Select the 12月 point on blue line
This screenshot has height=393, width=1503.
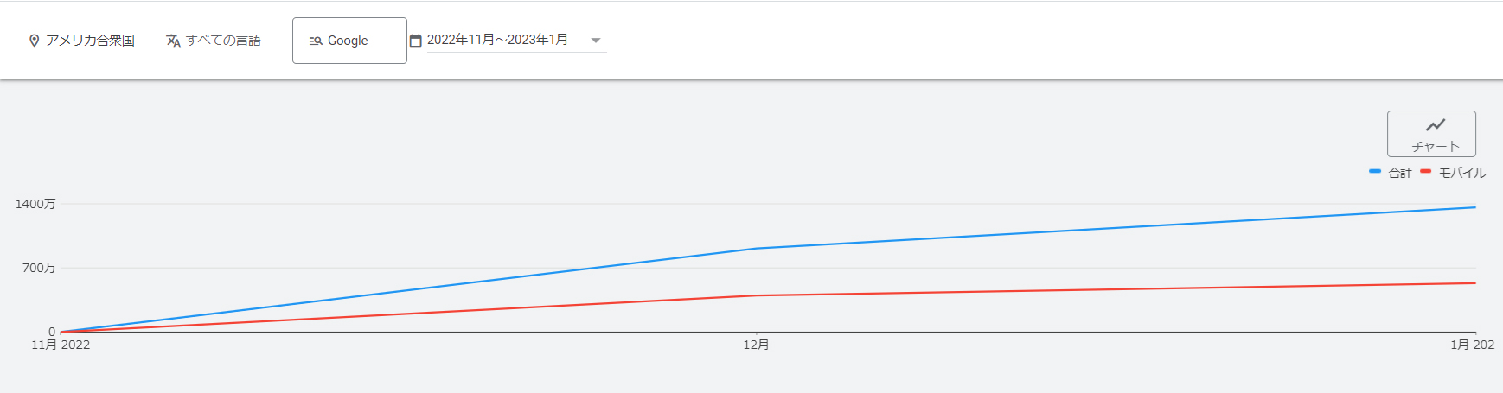pos(758,249)
